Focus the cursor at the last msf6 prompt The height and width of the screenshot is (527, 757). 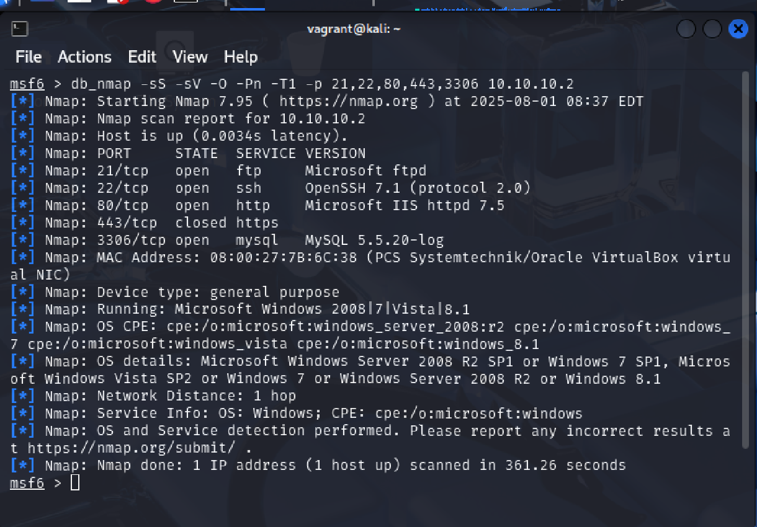[x=75, y=482]
